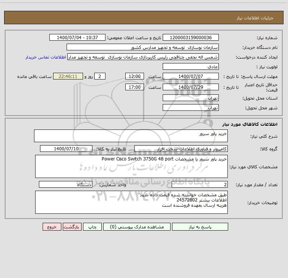Click the validity hour field 17:00
Viewport: 288px width, 278px height.
(x=134, y=87)
